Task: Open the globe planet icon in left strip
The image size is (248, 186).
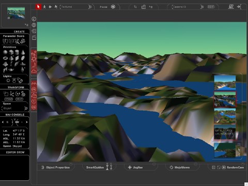Action: coord(34,25)
